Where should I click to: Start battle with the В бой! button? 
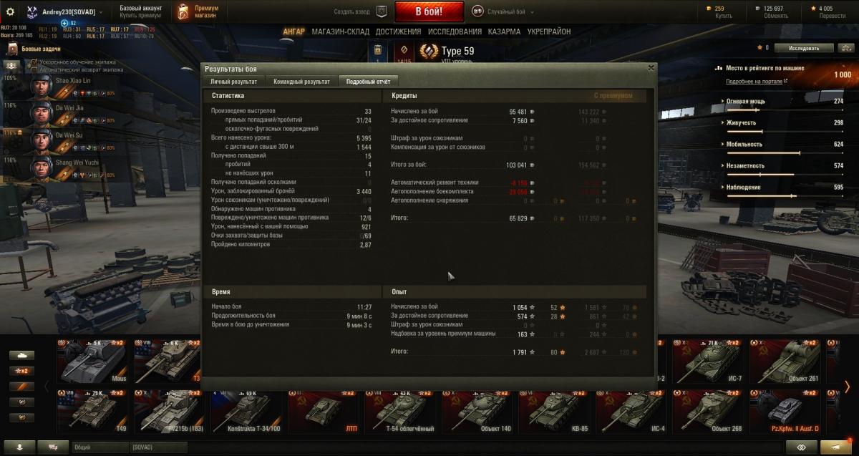429,11
